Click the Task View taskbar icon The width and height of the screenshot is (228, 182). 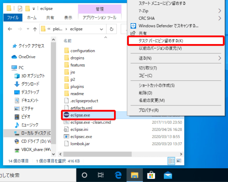coord(101,175)
